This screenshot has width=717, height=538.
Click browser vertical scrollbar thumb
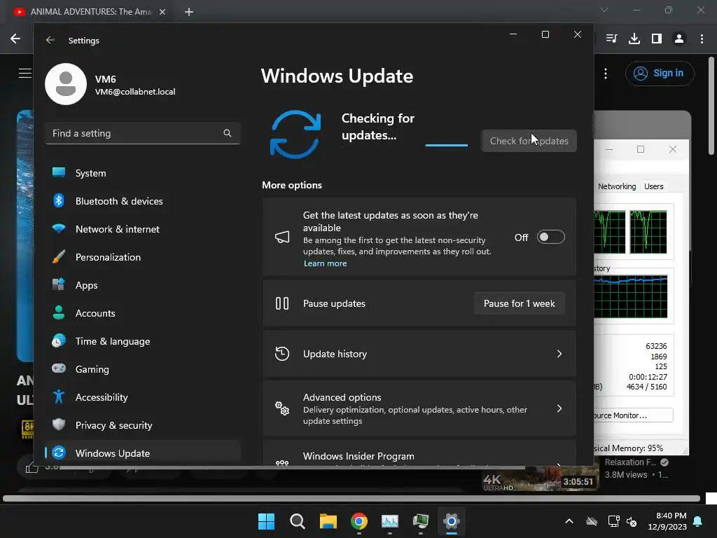tap(711, 106)
